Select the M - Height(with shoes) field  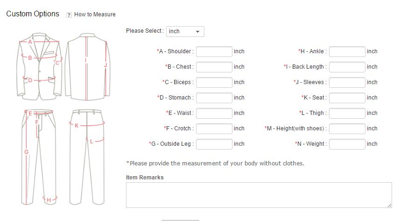[x=347, y=128]
